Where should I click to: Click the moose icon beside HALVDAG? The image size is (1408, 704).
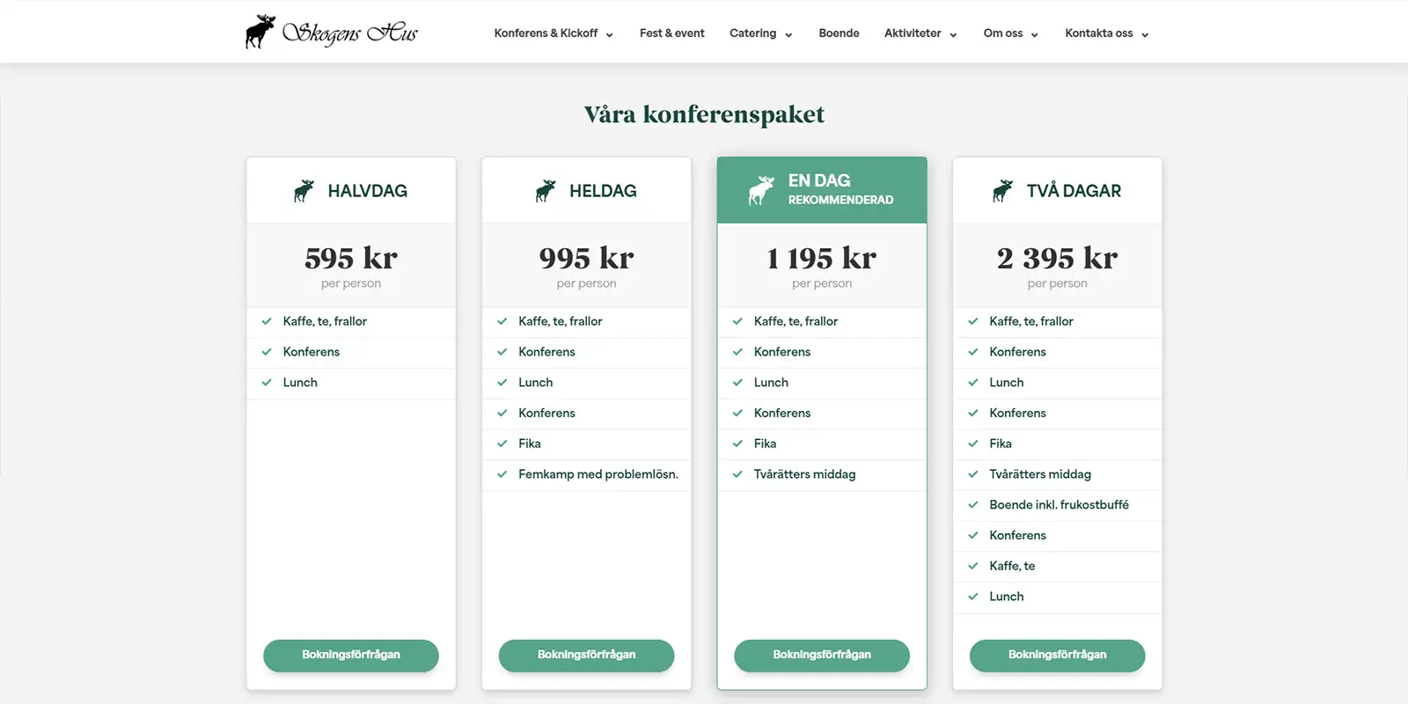pos(304,191)
